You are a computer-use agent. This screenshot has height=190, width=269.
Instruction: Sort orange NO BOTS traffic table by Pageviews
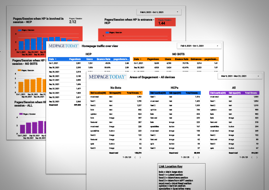[x=153, y=59]
